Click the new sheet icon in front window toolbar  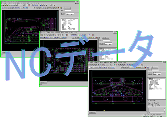[89, 65]
